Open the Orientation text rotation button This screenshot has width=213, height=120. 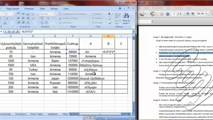(29, 23)
